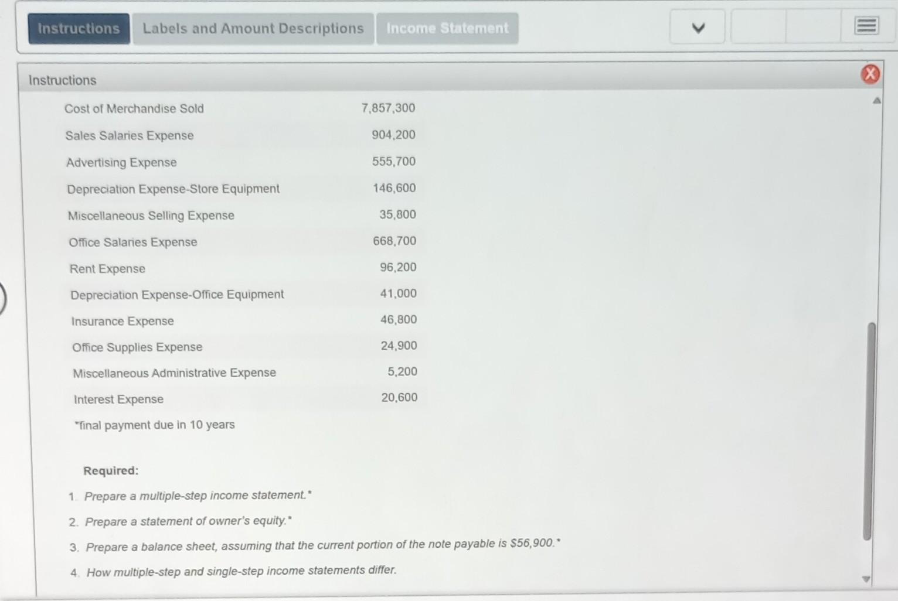Click the Interest Expense amount 20,600
The image size is (898, 601).
399,397
